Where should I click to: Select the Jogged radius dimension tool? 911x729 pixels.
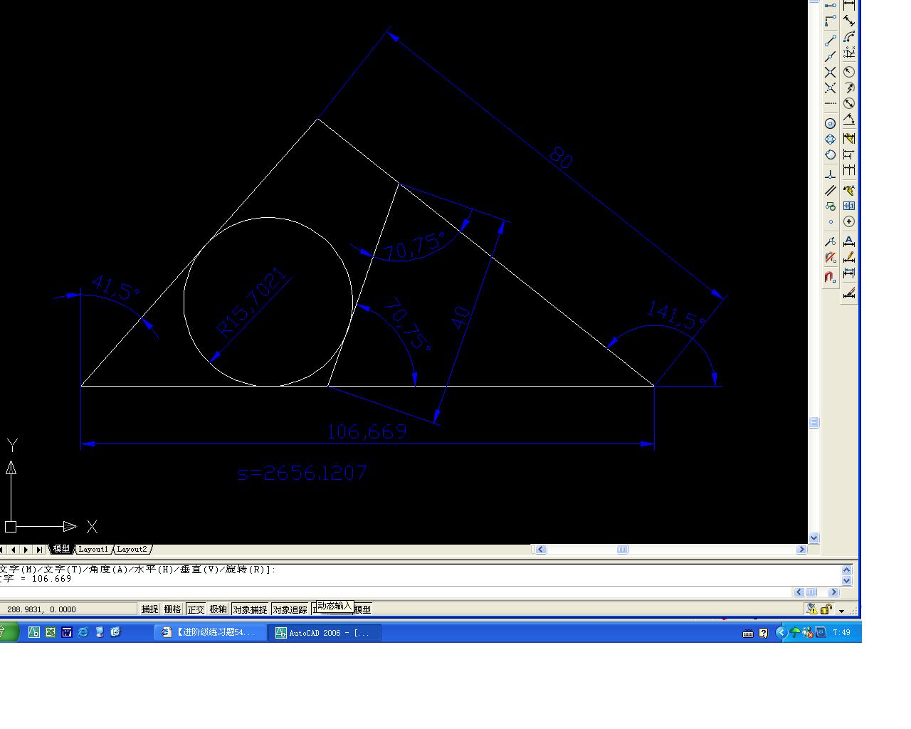[849, 88]
